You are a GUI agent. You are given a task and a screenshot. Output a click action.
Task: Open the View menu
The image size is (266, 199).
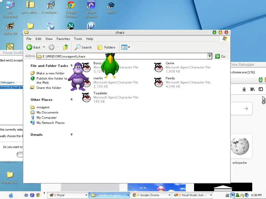tap(49, 39)
